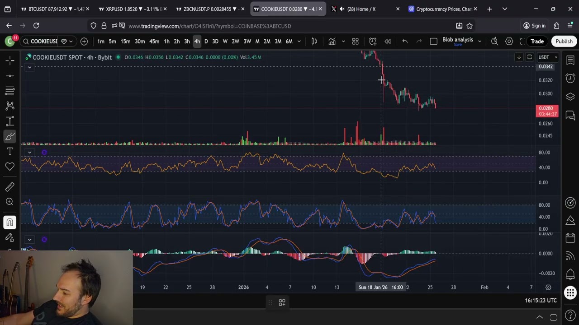Select the brush drawing tool
This screenshot has width=579, height=325.
(10, 136)
